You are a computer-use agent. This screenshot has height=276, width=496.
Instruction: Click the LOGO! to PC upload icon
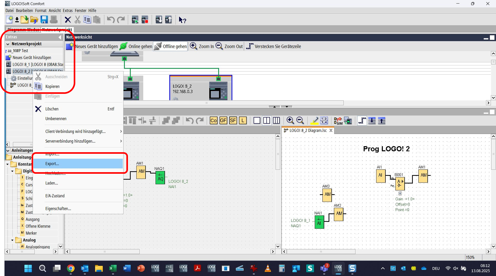[168, 20]
